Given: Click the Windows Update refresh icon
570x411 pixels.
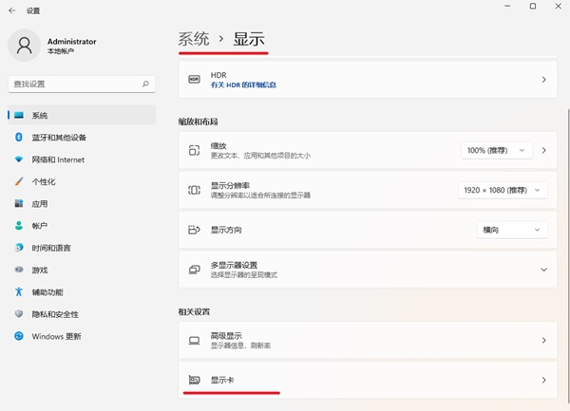Looking at the screenshot, I should (x=19, y=336).
